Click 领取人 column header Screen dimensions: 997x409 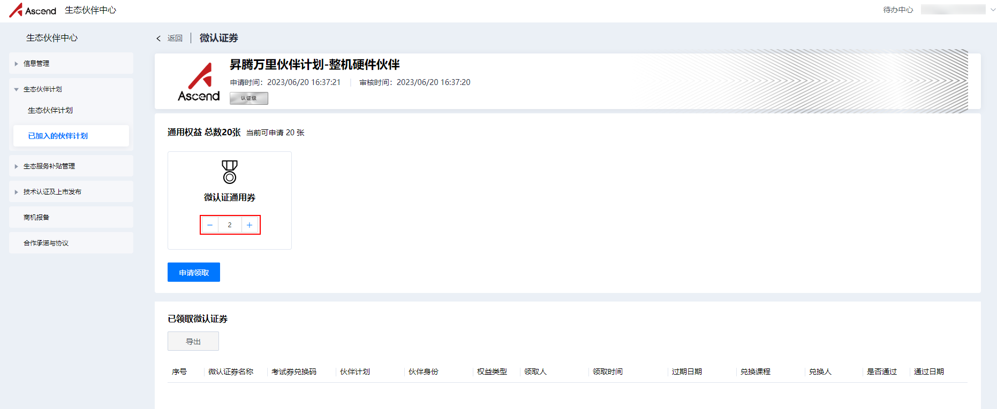click(x=535, y=372)
